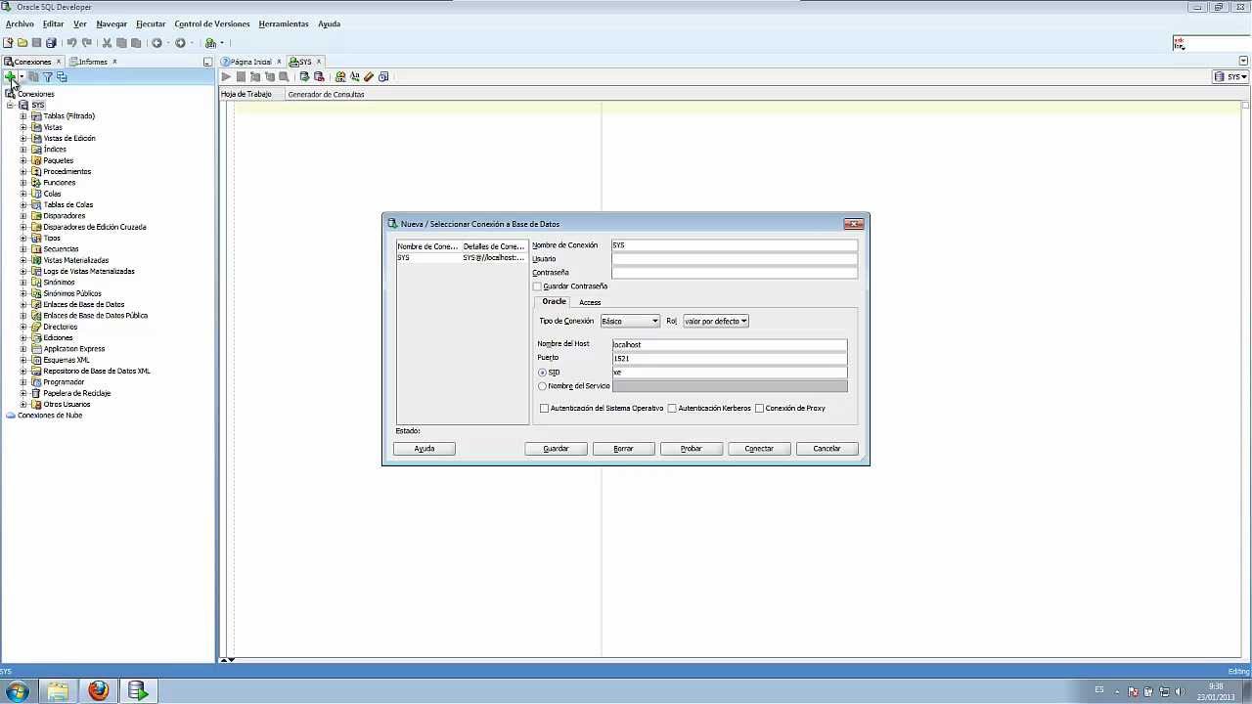The height and width of the screenshot is (704, 1252).
Task: Open Firefox from the taskbar
Action: pos(99,691)
